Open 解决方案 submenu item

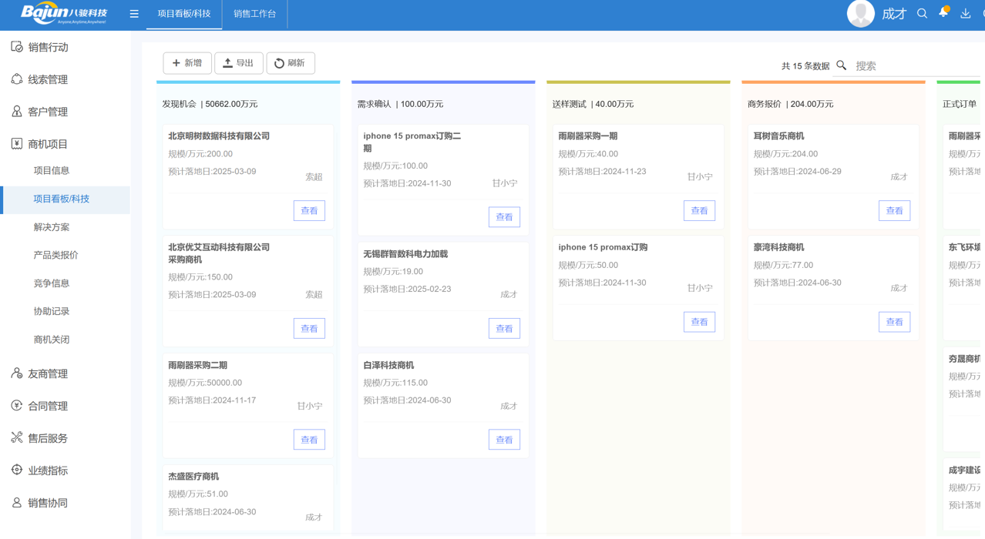click(52, 227)
